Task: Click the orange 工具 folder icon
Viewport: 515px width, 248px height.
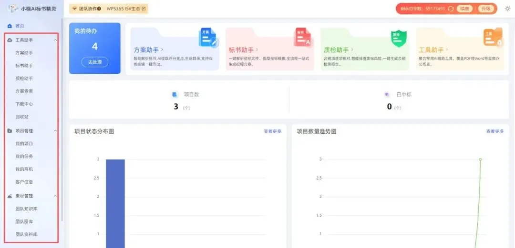Action: pos(493,37)
